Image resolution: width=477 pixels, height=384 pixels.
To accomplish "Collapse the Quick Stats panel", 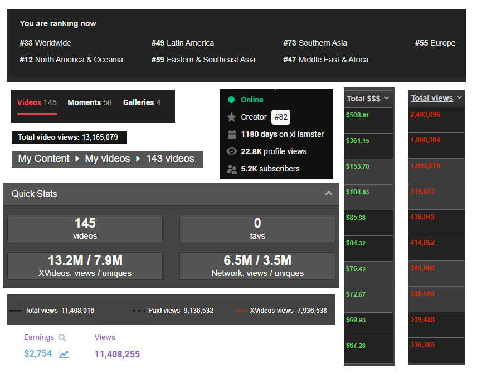I will pos(329,194).
